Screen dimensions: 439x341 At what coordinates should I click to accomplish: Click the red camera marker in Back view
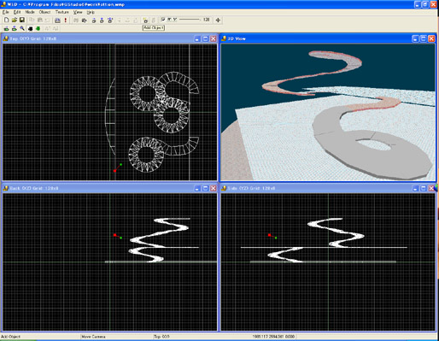tap(114, 235)
